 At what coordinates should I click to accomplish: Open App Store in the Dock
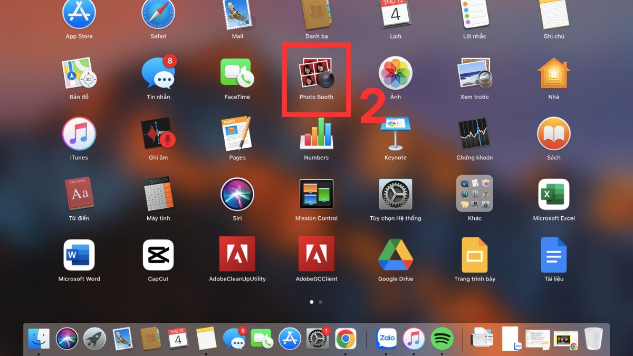(290, 339)
